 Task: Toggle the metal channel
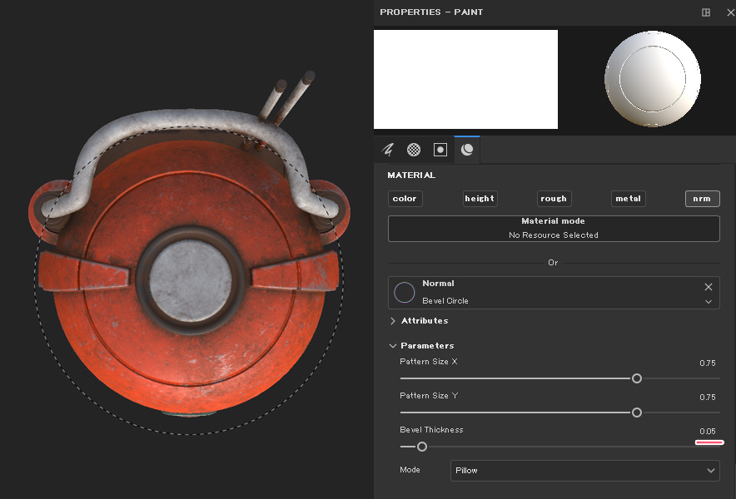(628, 199)
